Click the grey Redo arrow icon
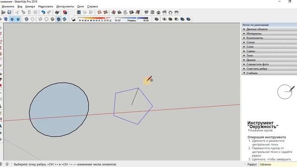 [49, 13]
